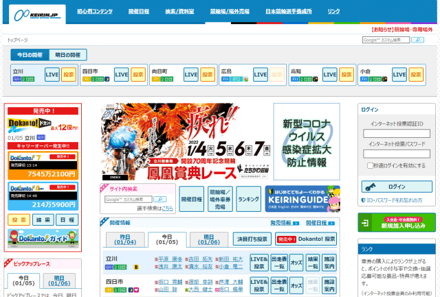The image size is (440, 297).
Task: Open 開催日程 link in 開催情報 header
Action: click(320, 223)
